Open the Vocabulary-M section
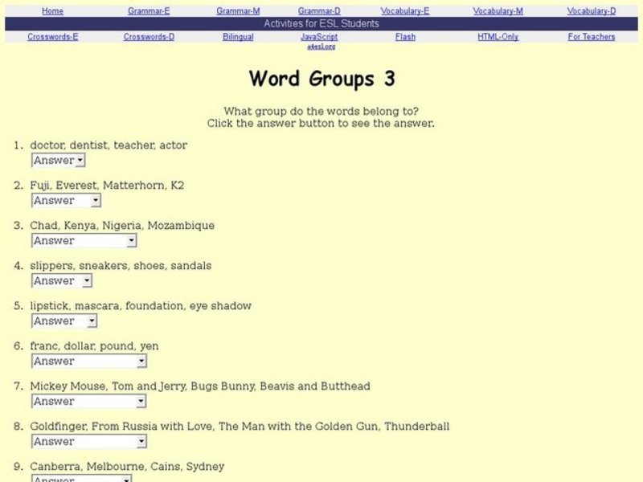 pos(498,10)
